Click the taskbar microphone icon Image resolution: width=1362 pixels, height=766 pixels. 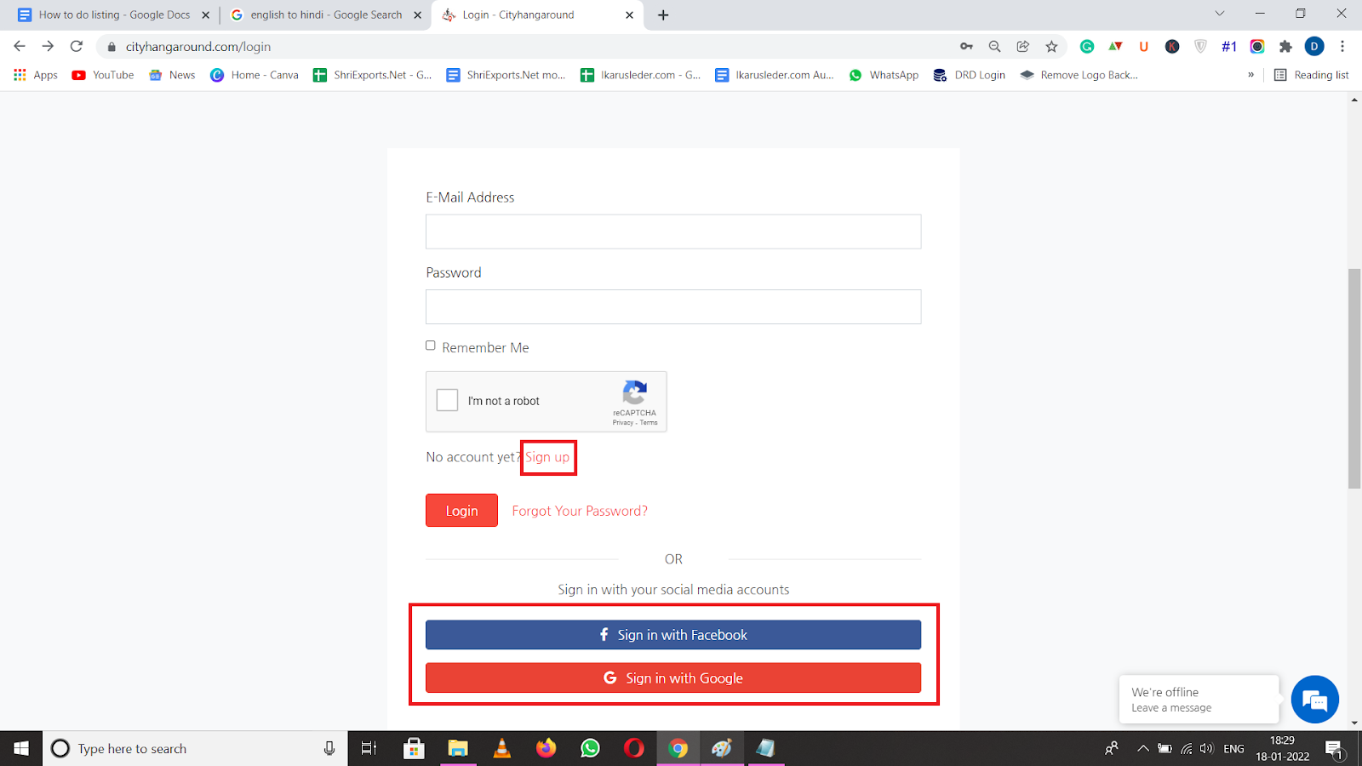329,748
